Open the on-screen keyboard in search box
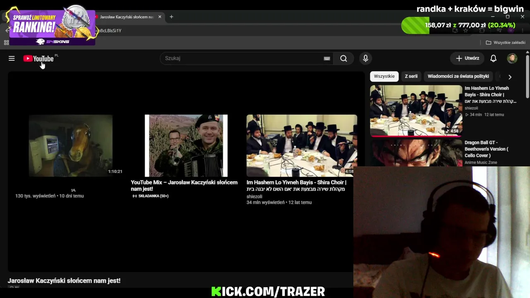Screen dimensions: 530x298 coord(327,58)
